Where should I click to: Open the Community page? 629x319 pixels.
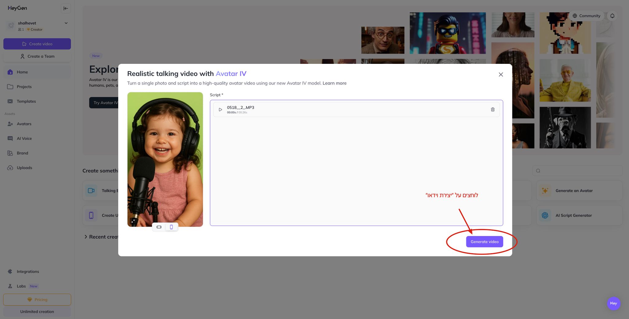586,16
